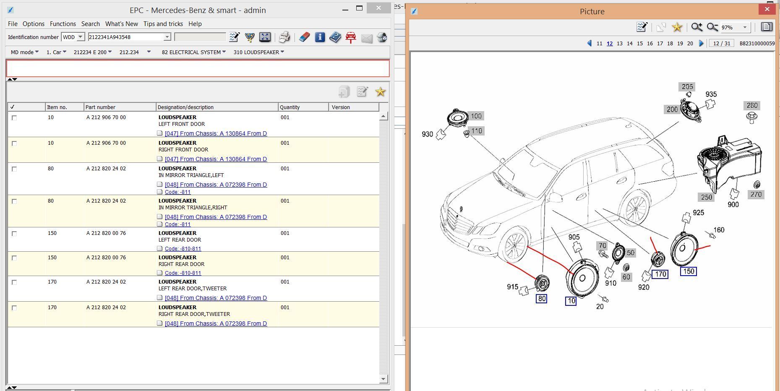Open the blue information icon
Image resolution: width=780 pixels, height=391 pixels.
point(320,37)
